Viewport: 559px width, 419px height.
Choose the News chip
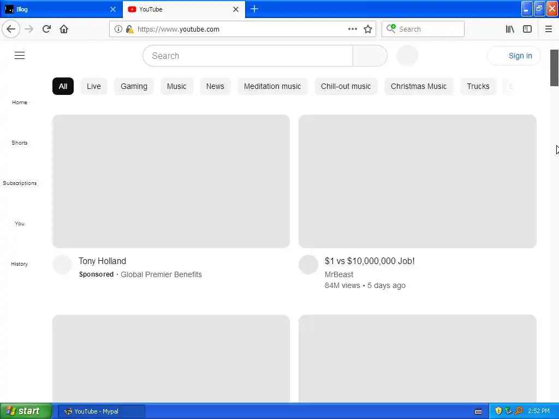215,86
